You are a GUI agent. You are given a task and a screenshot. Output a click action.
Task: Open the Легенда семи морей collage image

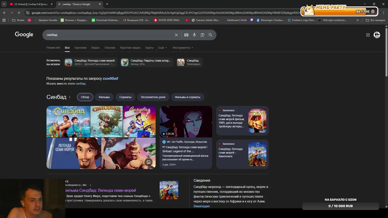pyautogui.click(x=74, y=153)
